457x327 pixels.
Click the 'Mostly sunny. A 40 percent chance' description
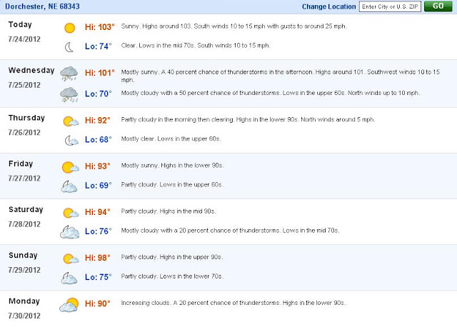(281, 76)
